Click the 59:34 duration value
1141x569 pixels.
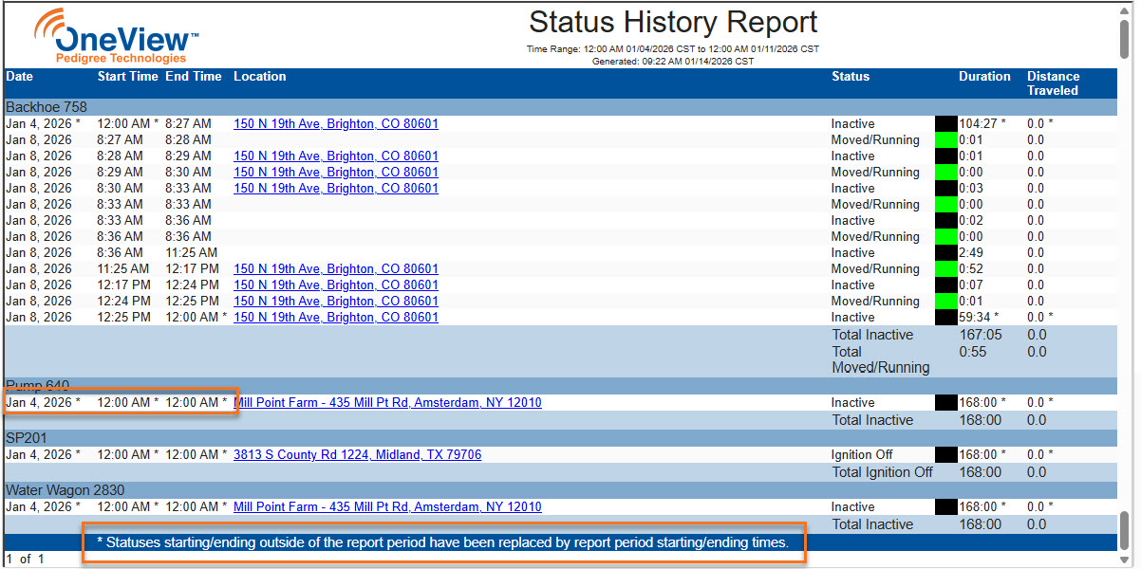pos(979,318)
